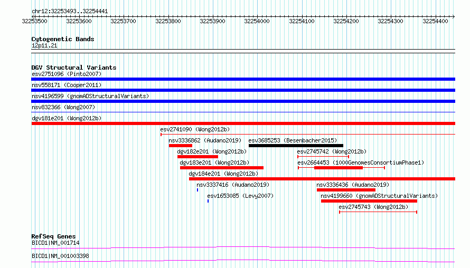Click the thin red feature under esv2745742
470x268 pixels.
323,157
